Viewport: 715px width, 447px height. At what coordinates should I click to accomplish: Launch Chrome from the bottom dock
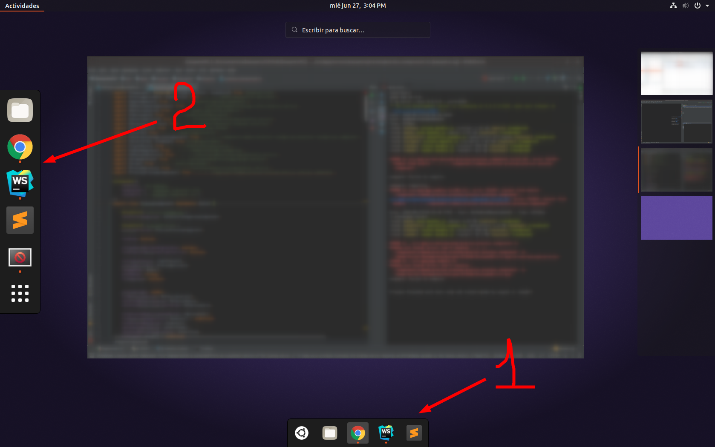pyautogui.click(x=358, y=433)
